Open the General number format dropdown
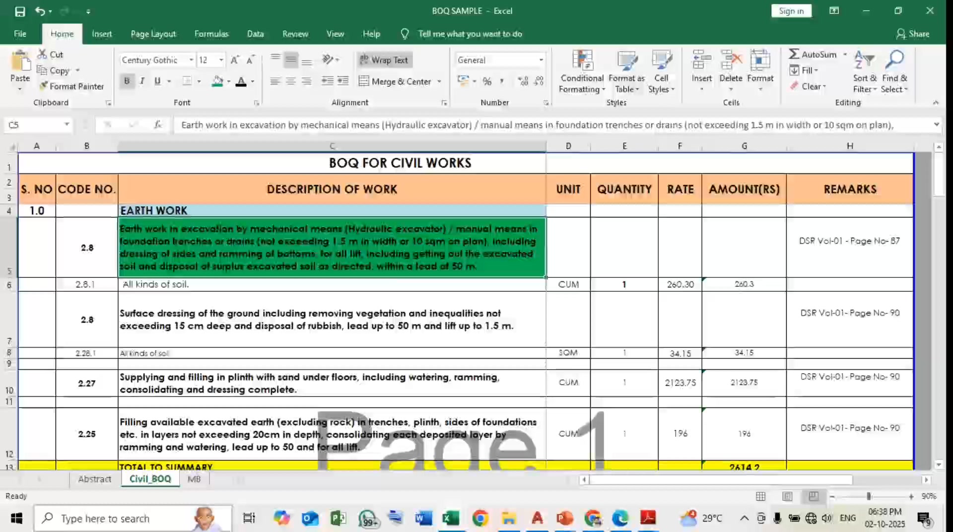The image size is (953, 532). click(x=541, y=60)
